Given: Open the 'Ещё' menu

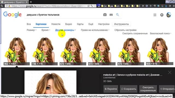Looking at the screenshot, I should pyautogui.click(x=91, y=24).
